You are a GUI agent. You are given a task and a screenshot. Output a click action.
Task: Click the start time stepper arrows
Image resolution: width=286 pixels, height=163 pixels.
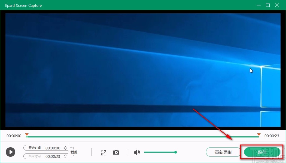pyautogui.click(x=65, y=148)
